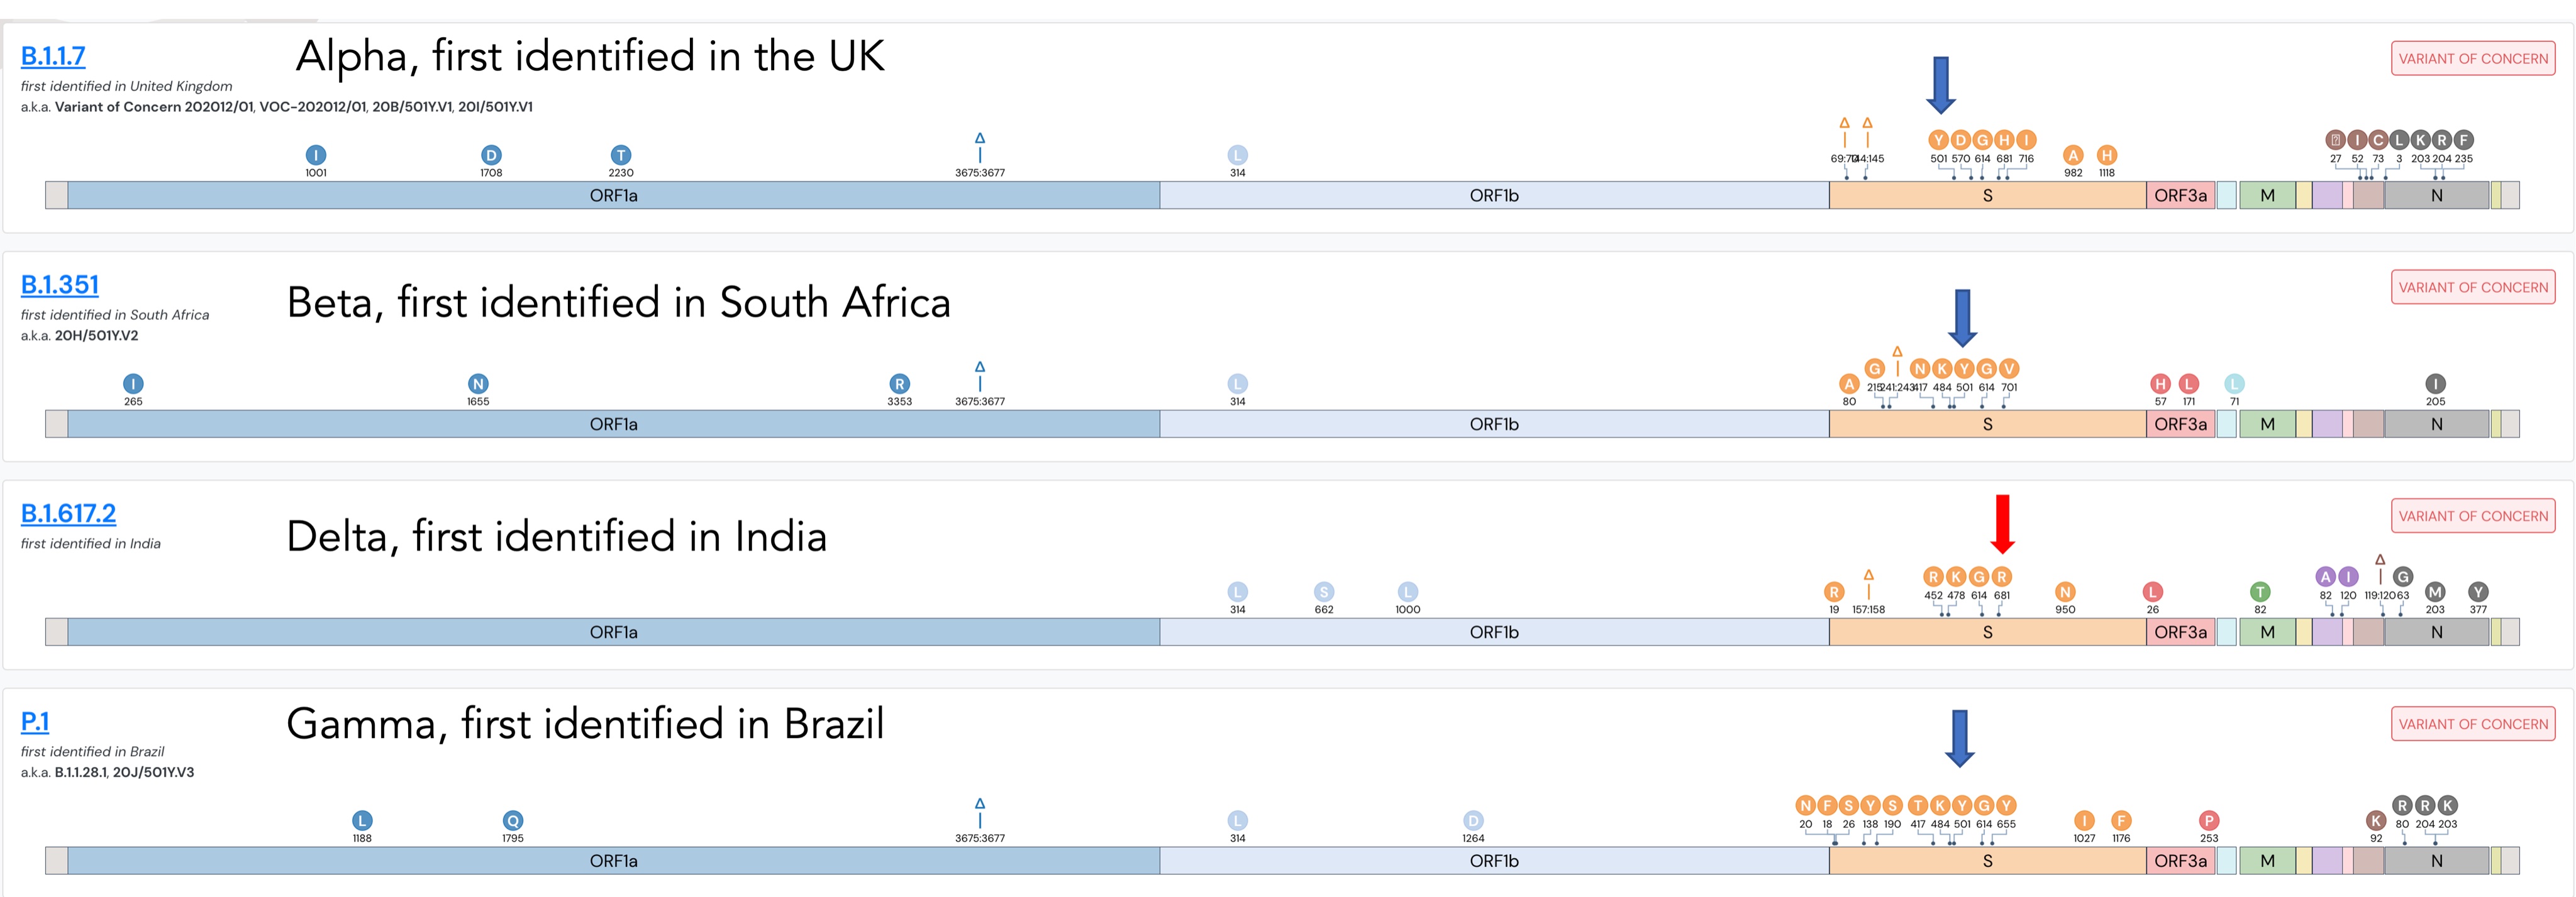Select the D mutation marker at position 1708
Viewport: 2576px width, 897px height.
click(x=491, y=155)
